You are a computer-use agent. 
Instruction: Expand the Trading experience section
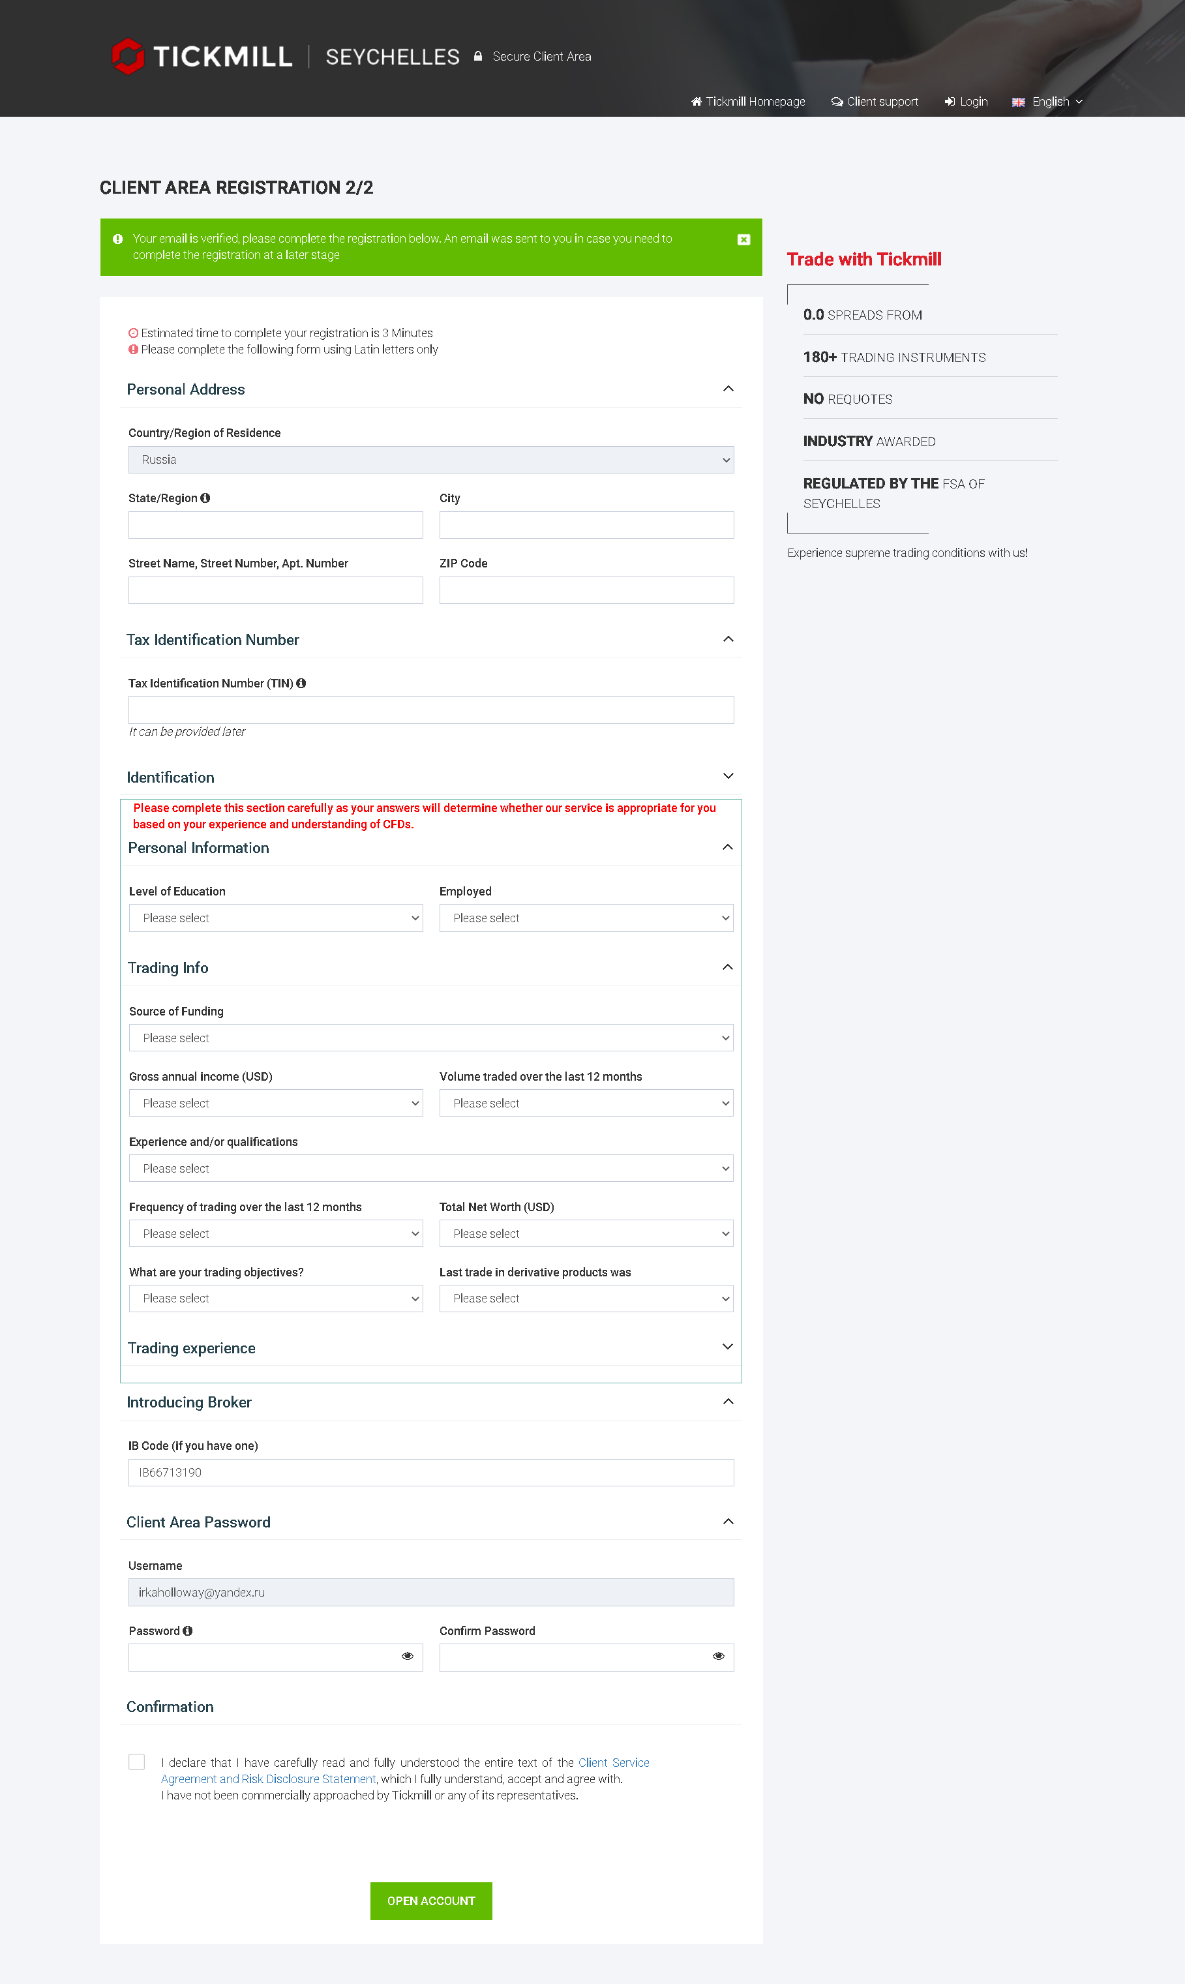(x=727, y=1347)
